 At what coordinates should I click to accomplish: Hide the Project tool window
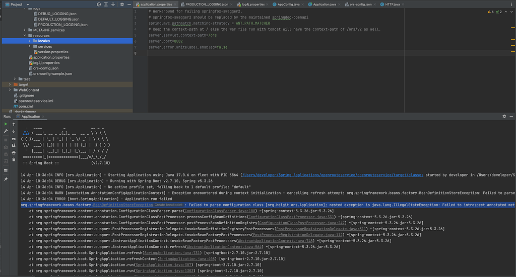click(129, 5)
